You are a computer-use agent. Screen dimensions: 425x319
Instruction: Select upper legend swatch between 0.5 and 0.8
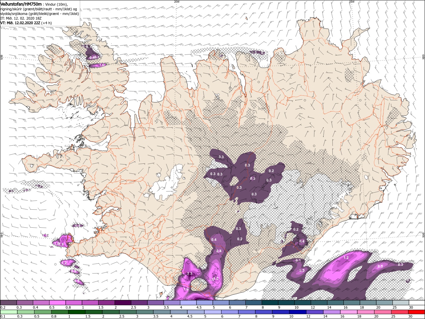57,303
